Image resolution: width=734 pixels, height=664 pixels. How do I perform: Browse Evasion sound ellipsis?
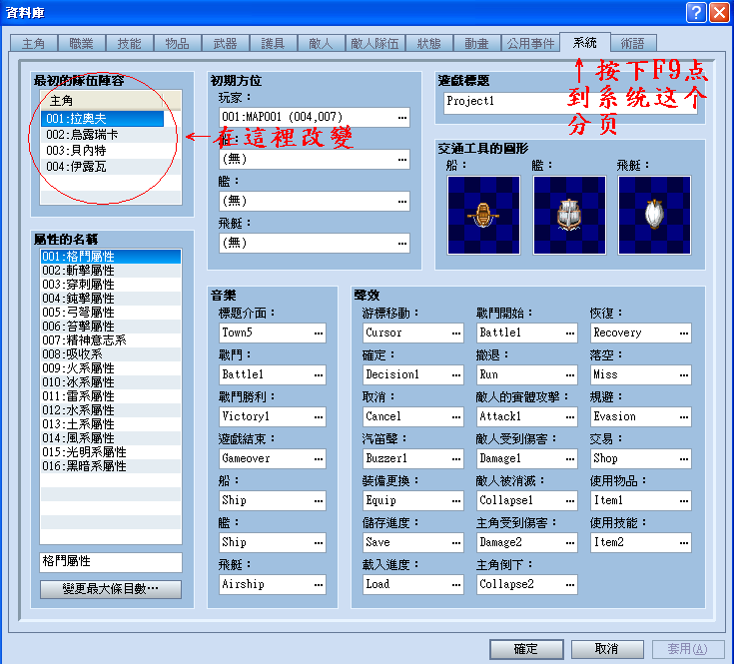(684, 417)
